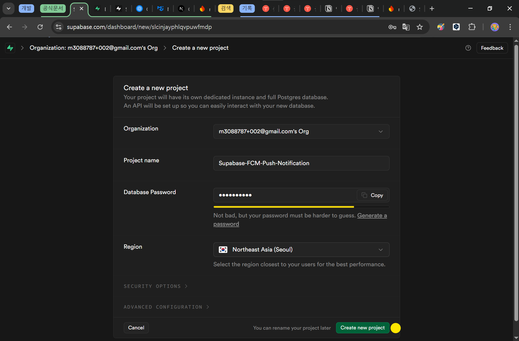Switch to the Next.js N logo tab
Screen dimensions: 519x341
coord(181,9)
